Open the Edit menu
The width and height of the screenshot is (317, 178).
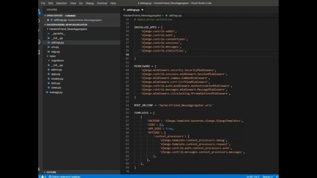point(51,3)
